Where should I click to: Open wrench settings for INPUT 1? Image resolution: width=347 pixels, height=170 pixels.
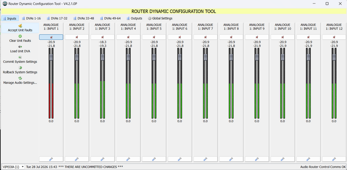coord(51,159)
